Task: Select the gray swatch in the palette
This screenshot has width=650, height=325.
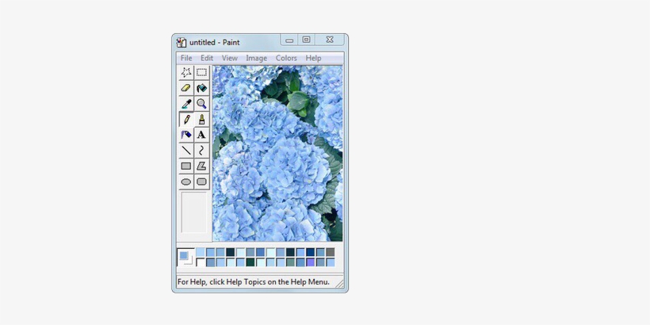Action: coord(331,252)
